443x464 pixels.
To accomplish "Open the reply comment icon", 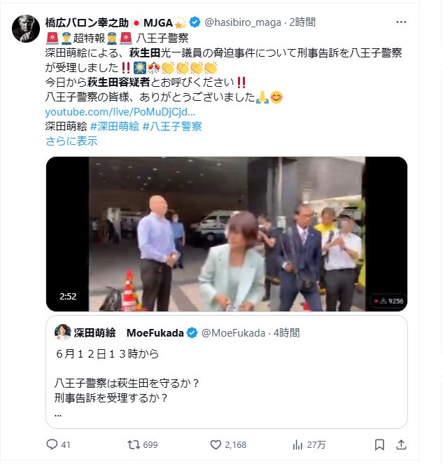I will (52, 444).
